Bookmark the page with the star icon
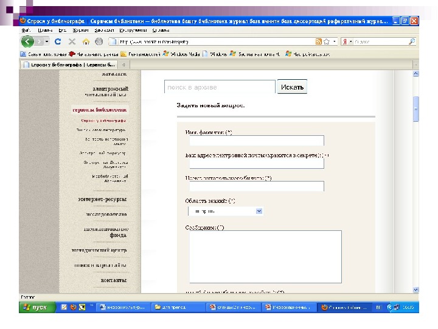 point(326,41)
